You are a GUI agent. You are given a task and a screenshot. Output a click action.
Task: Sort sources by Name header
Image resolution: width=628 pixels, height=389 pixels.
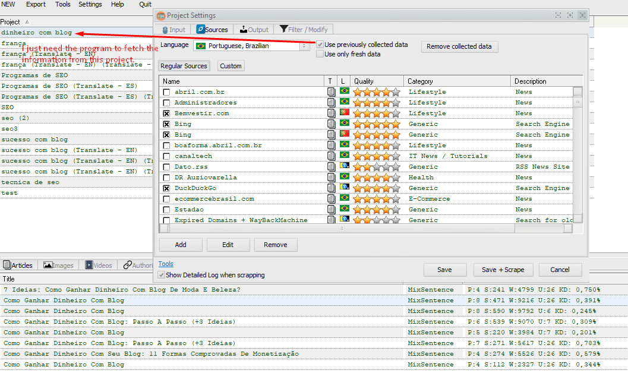pos(241,81)
